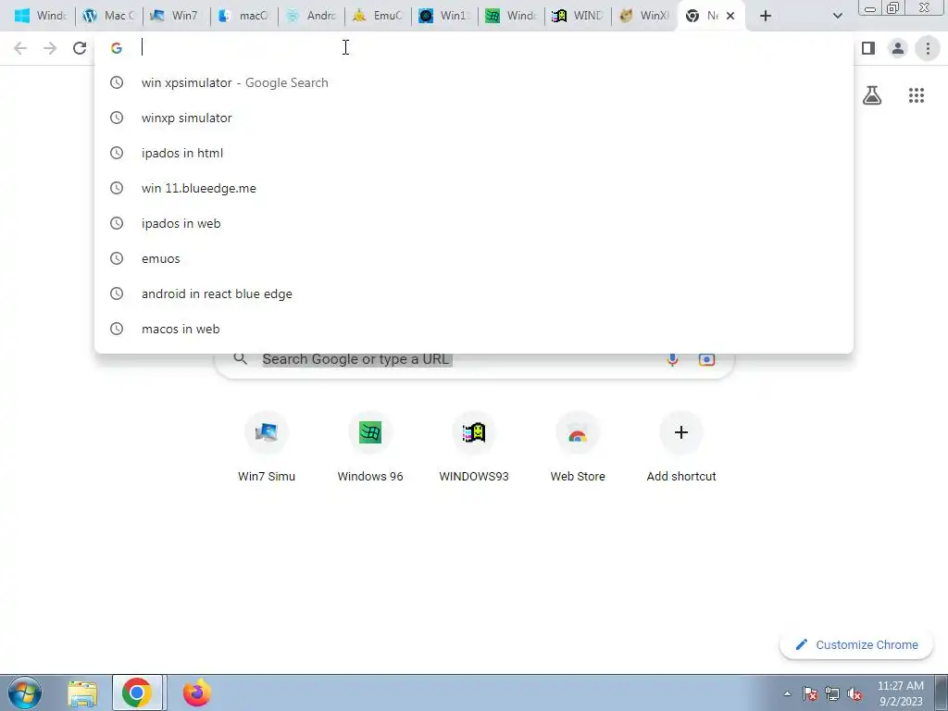Select suggestion 'win 11.blueedge.me'
Image resolution: width=948 pixels, height=711 pixels.
pos(474,188)
